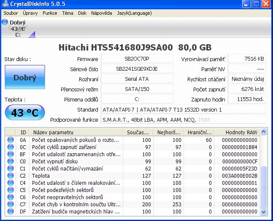Viewport: 273px width, 221px height.
Task: Sort by Název parametru column header
Action: pyautogui.click(x=76, y=132)
